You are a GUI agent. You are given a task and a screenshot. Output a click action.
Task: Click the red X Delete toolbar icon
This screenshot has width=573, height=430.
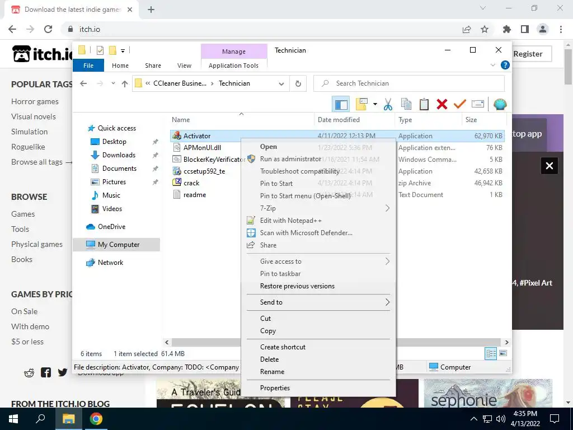442,105
